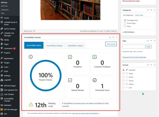Open the Link Checker icon

(2, 94)
